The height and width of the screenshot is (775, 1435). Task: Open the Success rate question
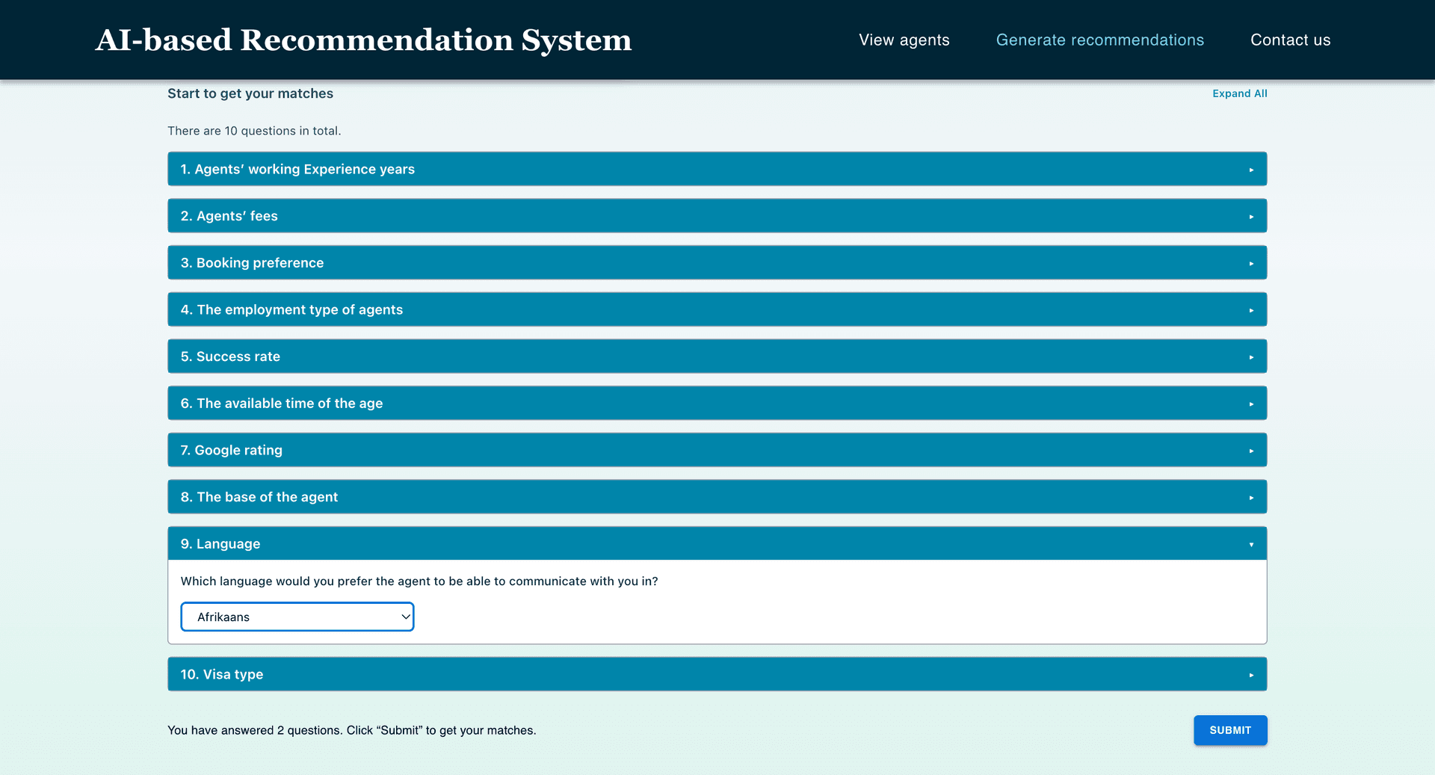point(716,356)
